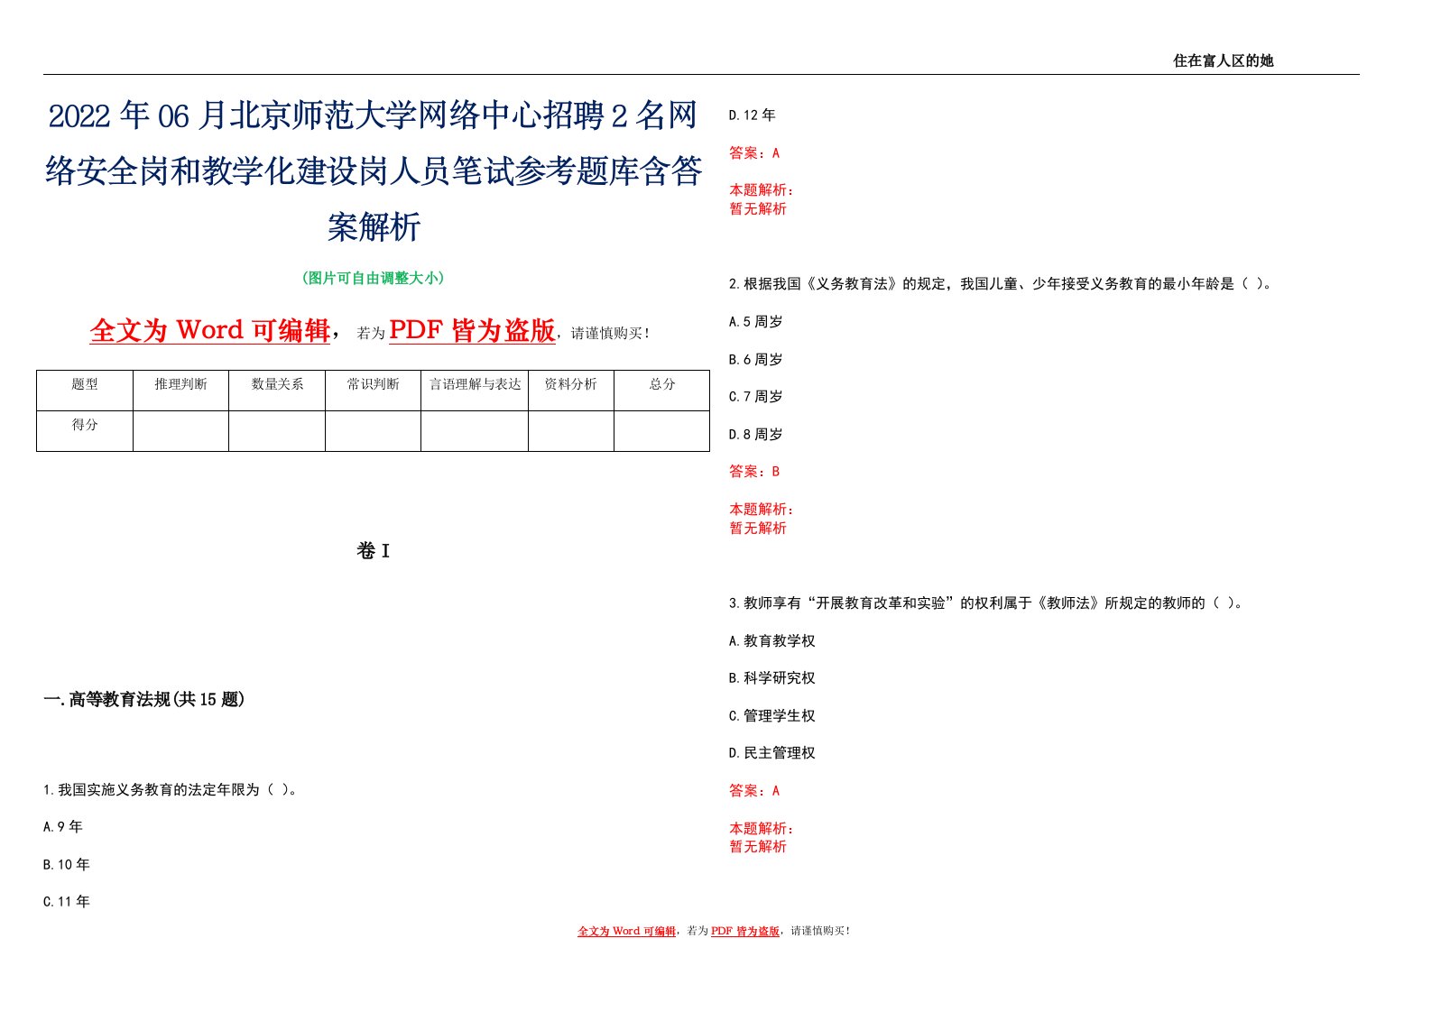Choose option C.11年
This screenshot has height=1012, width=1432.
point(67,901)
